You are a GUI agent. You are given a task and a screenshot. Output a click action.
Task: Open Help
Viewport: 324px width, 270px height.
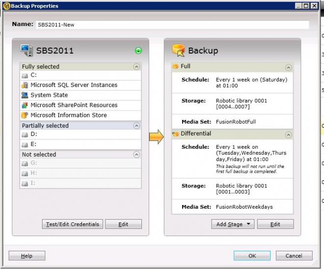tap(27, 256)
